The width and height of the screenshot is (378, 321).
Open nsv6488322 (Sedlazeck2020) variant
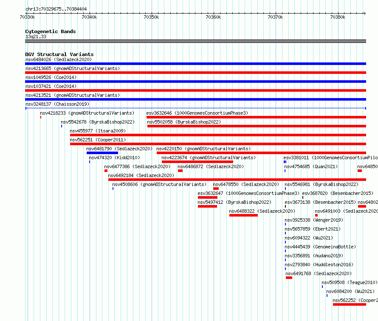point(262,211)
